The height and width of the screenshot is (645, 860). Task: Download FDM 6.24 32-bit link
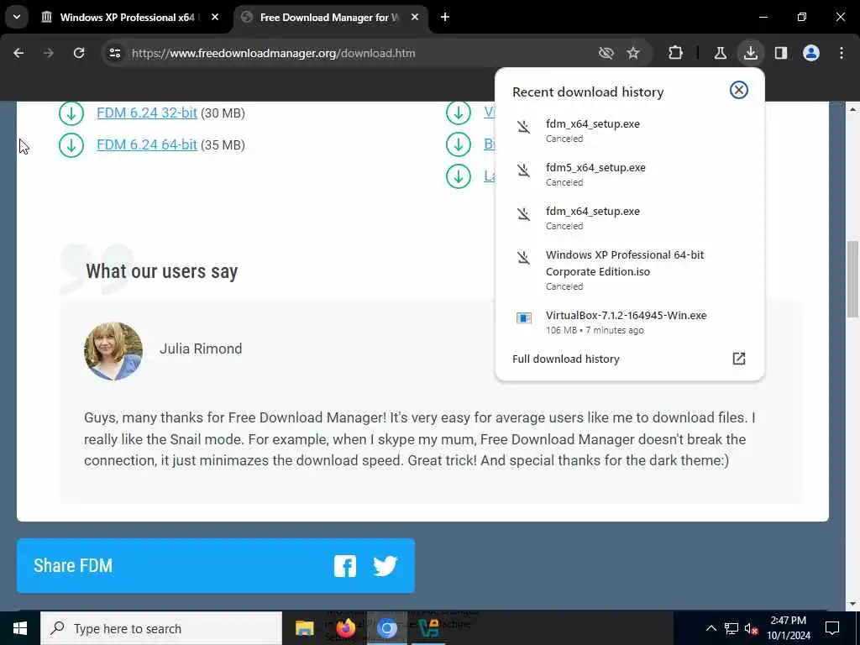tap(146, 113)
